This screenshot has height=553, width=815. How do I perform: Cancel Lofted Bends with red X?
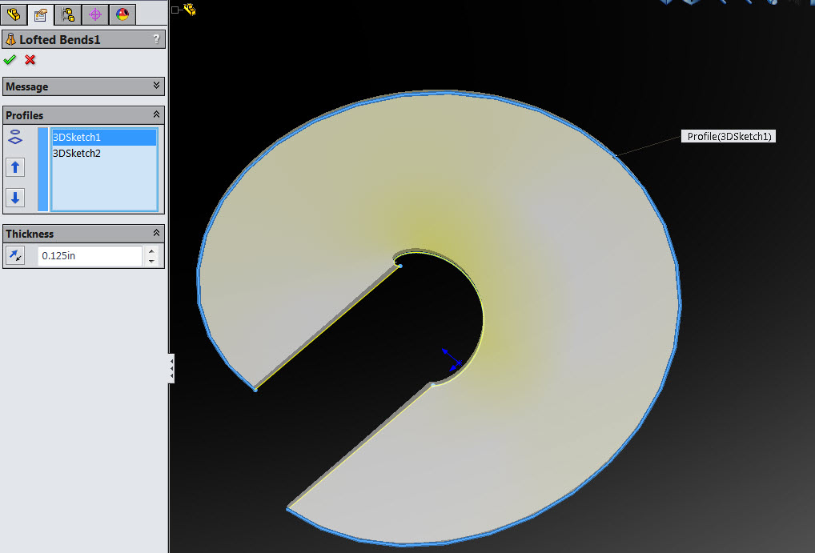(30, 60)
